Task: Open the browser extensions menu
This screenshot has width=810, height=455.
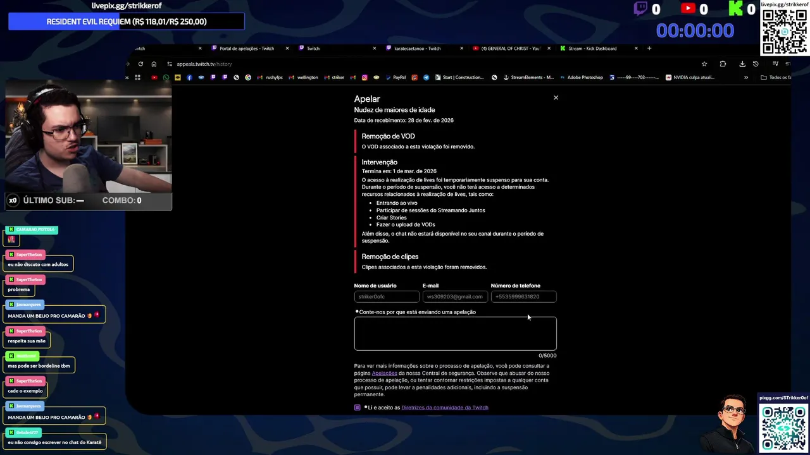Action: (x=723, y=64)
